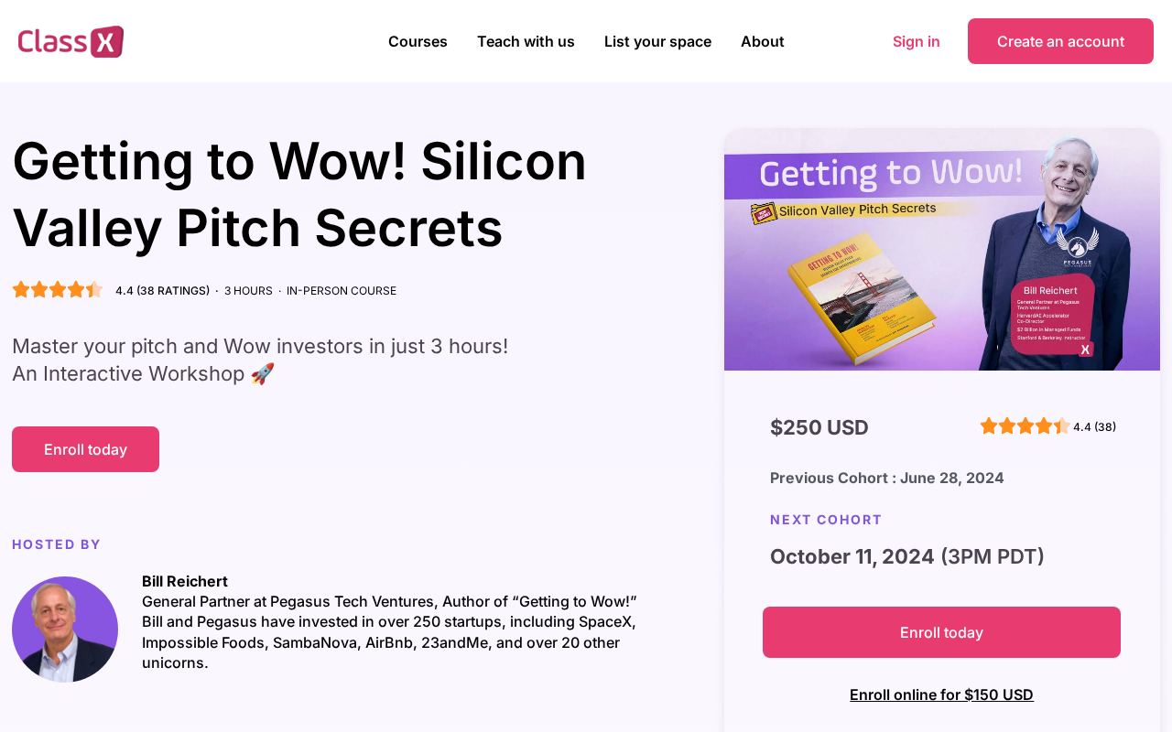
Task: Select the About navigation item
Action: 762,41
